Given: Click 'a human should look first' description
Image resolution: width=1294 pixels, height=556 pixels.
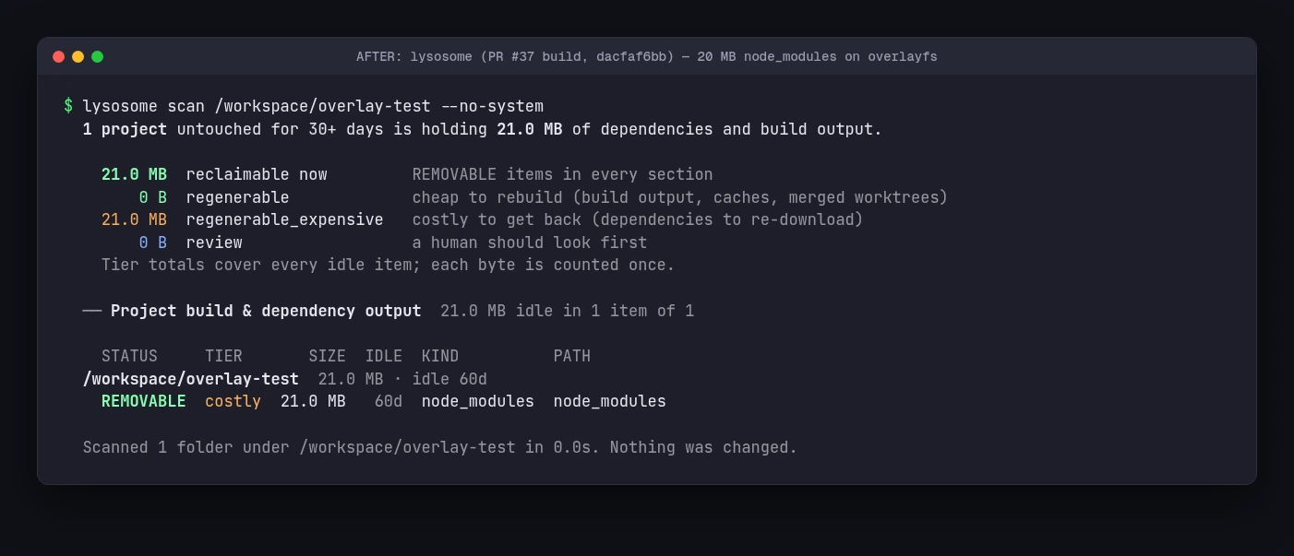Looking at the screenshot, I should click(x=530, y=243).
